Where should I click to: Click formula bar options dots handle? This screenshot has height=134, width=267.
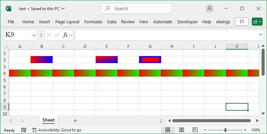click(x=41, y=35)
